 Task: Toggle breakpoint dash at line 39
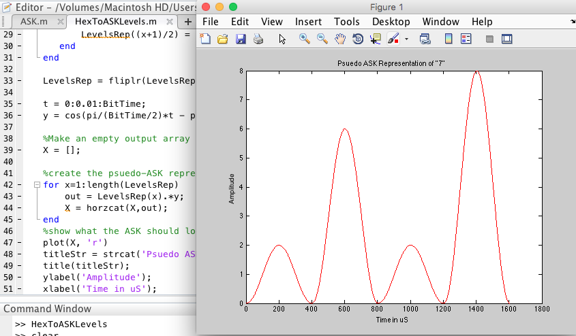[x=19, y=150]
